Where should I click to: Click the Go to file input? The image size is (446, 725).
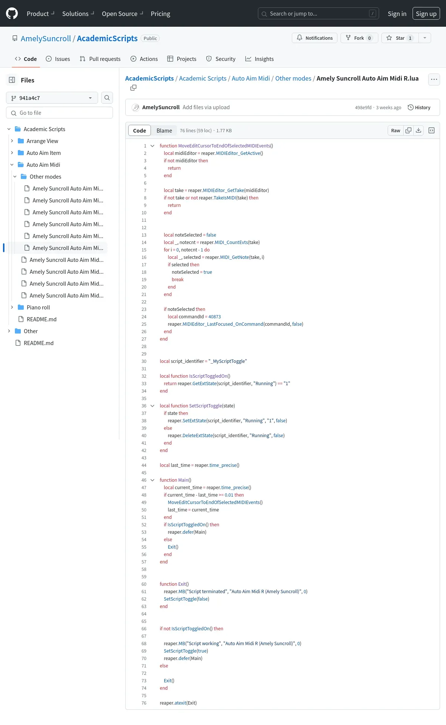(x=59, y=113)
